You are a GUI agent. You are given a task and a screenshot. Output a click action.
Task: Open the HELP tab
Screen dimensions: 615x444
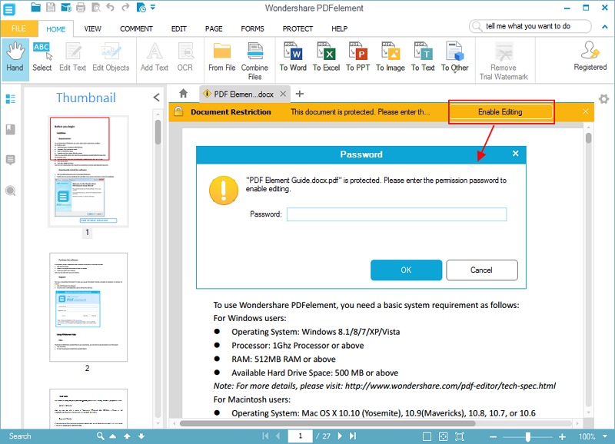(339, 28)
